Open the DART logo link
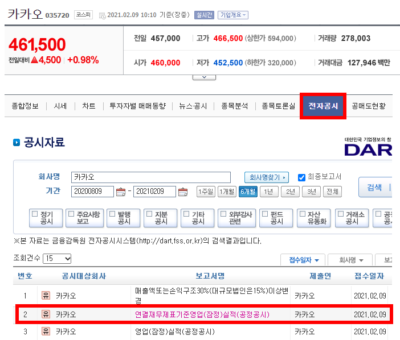400x340 pixels. click(368, 147)
